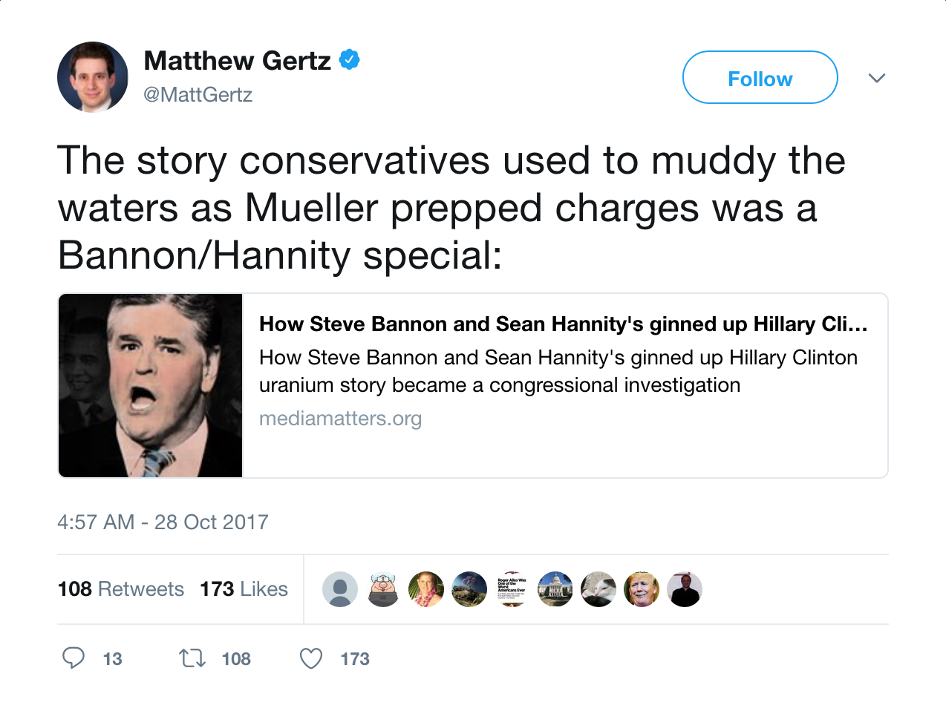
Task: Click the blue verified badge
Action: [x=350, y=59]
